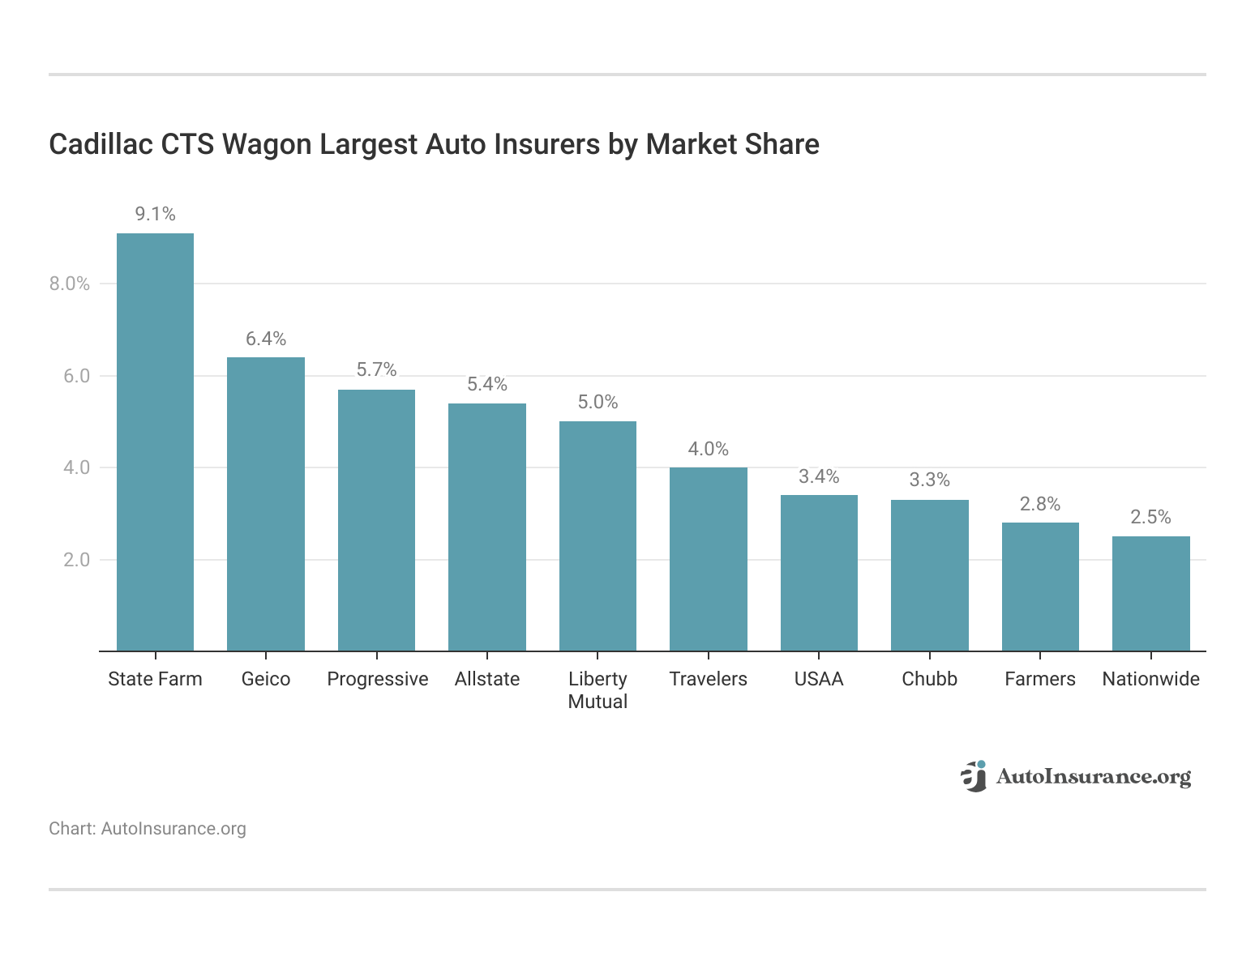
Task: Click the chart title about Cadillac CTS Wagon
Action: point(434,144)
